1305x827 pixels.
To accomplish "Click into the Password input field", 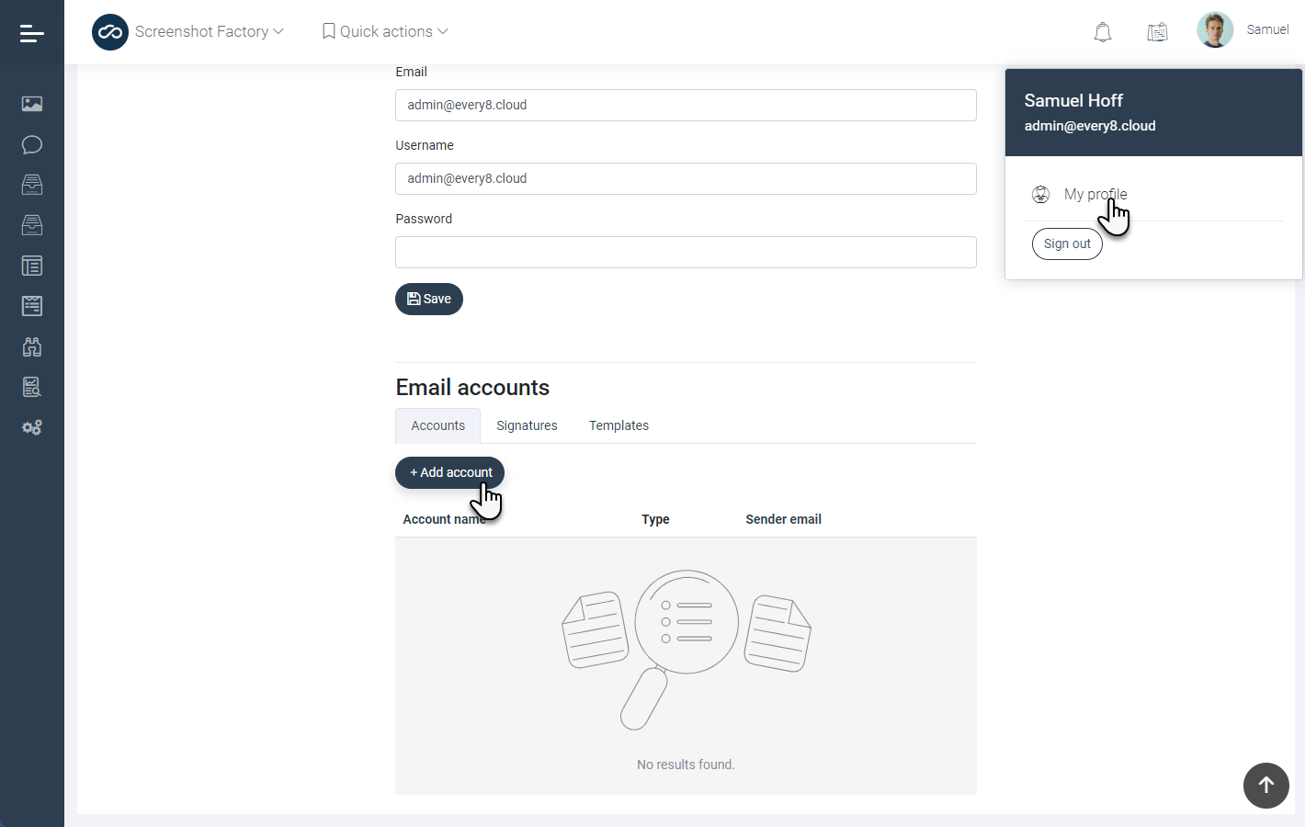I will 685,253.
